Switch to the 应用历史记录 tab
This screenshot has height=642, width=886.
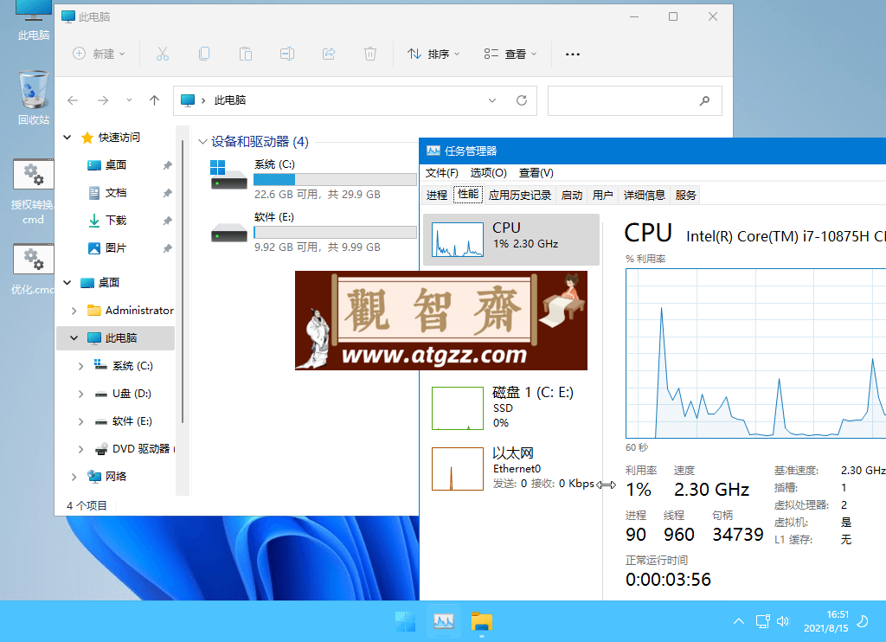[x=520, y=195]
